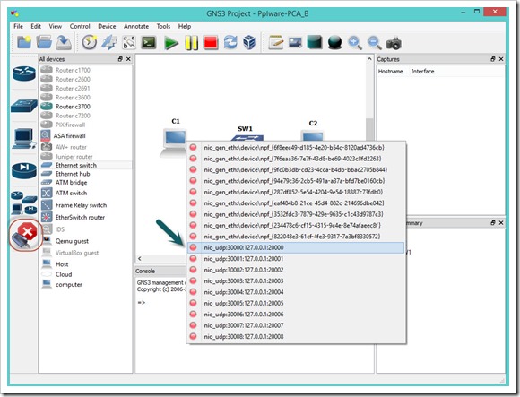
Task: Open the Control menu
Action: click(x=80, y=26)
